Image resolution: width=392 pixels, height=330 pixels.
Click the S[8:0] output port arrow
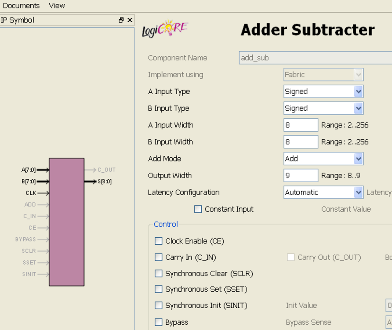[90, 181]
